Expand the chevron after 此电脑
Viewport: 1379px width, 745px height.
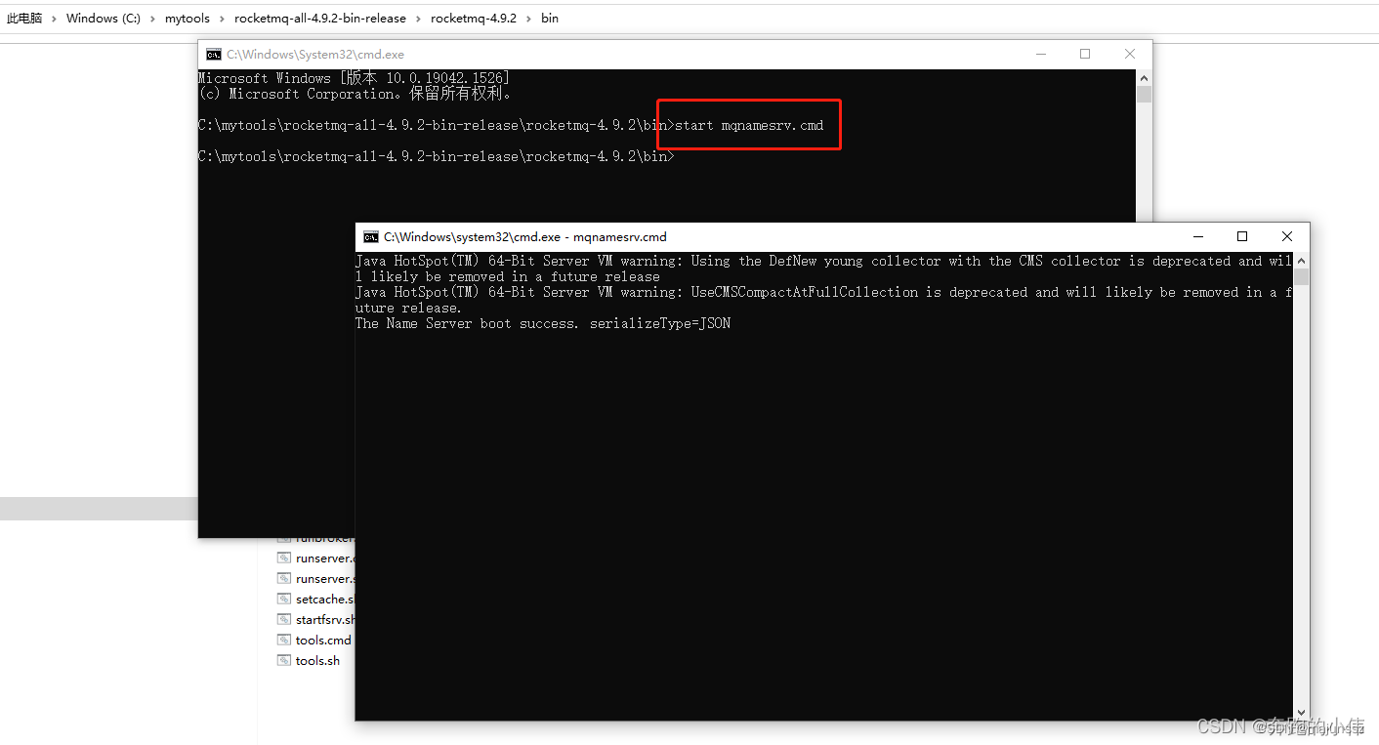point(55,19)
